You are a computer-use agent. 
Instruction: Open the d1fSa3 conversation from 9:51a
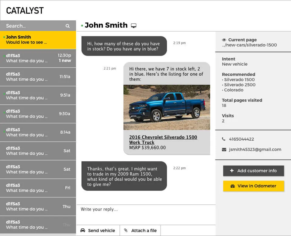[38, 95]
